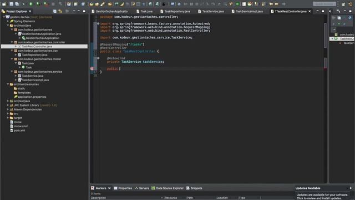The width and height of the screenshot is (355, 200).
Task: Select the mvnw.cmd file
Action: [x=21, y=126]
